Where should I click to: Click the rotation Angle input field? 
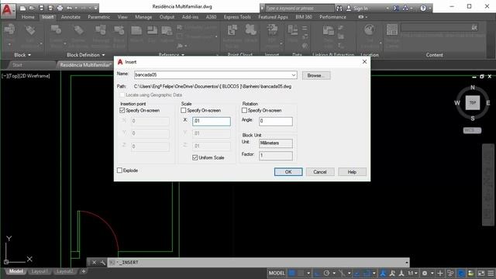[276, 121]
